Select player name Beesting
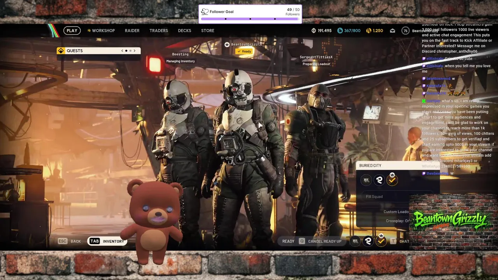Viewport: 498px width, 280px height. [180, 54]
